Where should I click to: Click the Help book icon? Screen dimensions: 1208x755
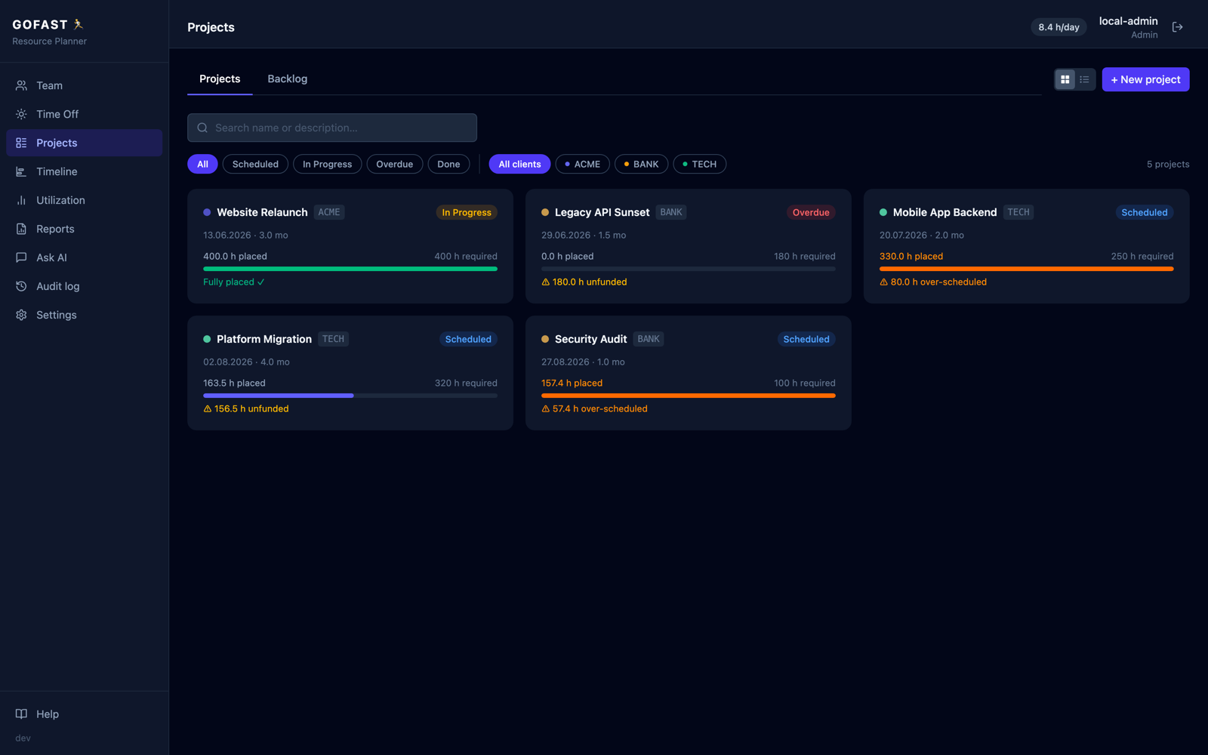[21, 713]
